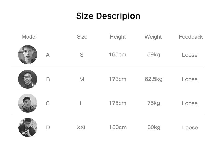Click the Loose feedback for Model D
The image size is (216, 153).
tap(190, 127)
